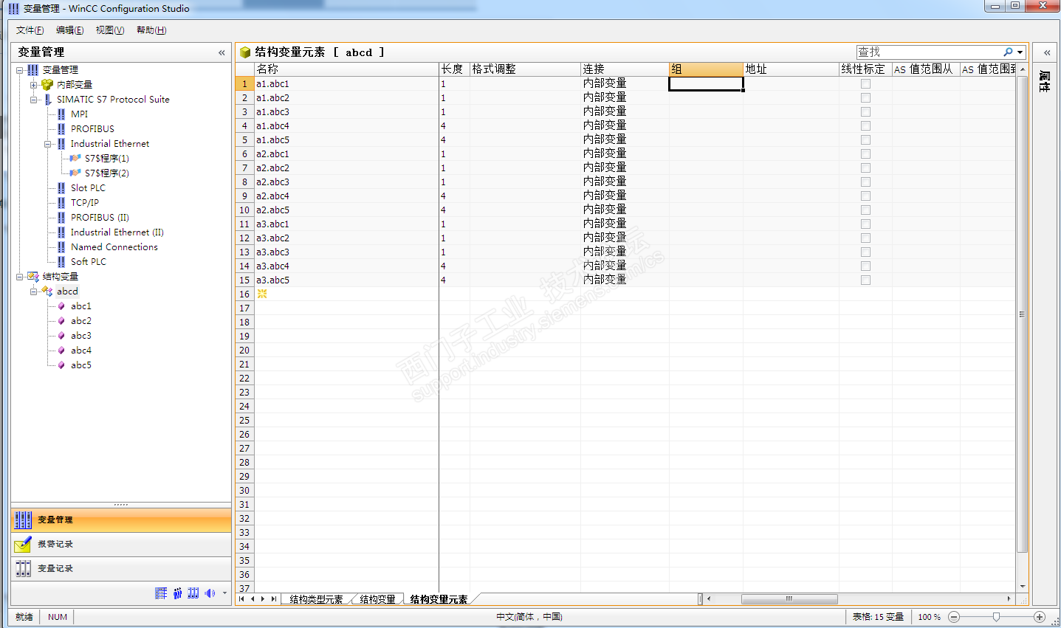Toggle 线性标定 checkbox for a2.abc3
The height and width of the screenshot is (628, 1061).
coord(865,182)
